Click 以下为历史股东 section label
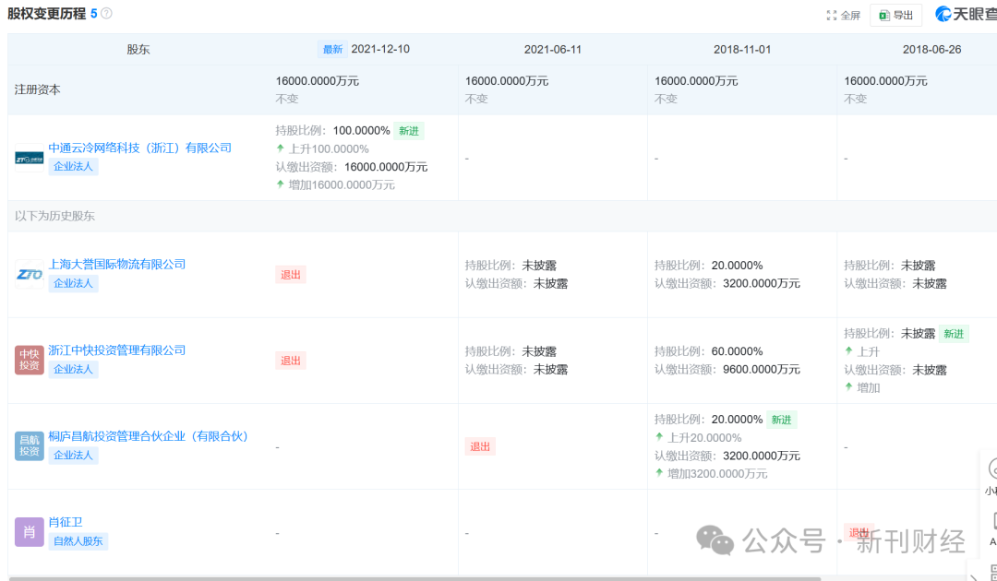 [x=54, y=216]
